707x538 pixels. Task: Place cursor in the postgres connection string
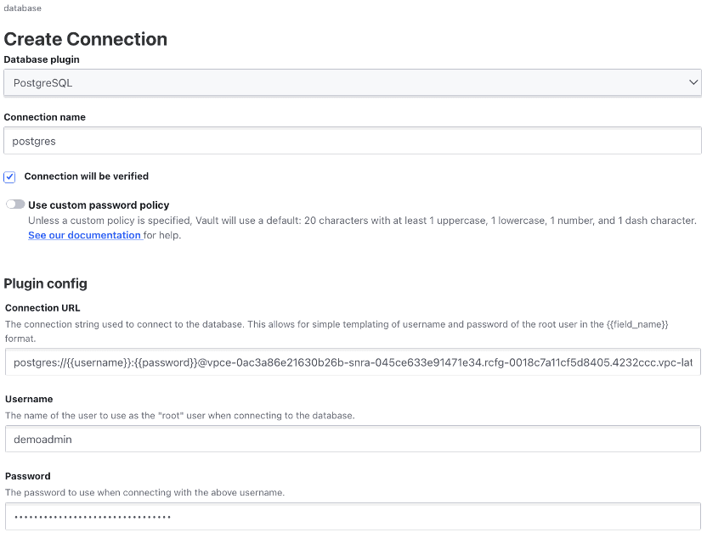click(x=353, y=362)
